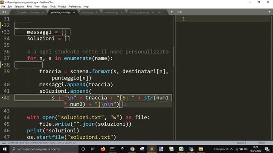This screenshot has height=153, width=273.
Task: Open the Python icon in taskbar
Action: pyautogui.click(x=191, y=149)
